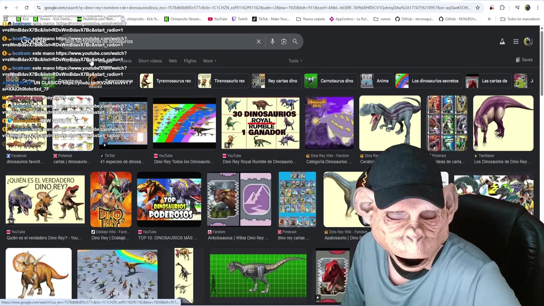The image size is (544, 306).
Task: Open the Todos los marcadores folder
Action: [520, 19]
